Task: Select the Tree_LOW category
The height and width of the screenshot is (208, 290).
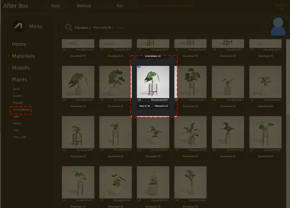Action: point(19,137)
